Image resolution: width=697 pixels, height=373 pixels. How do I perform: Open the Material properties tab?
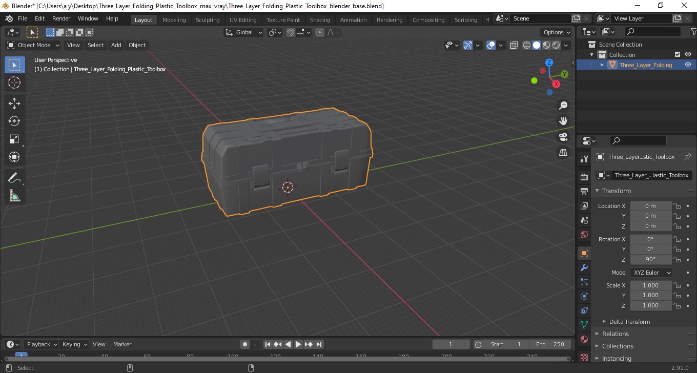(584, 339)
